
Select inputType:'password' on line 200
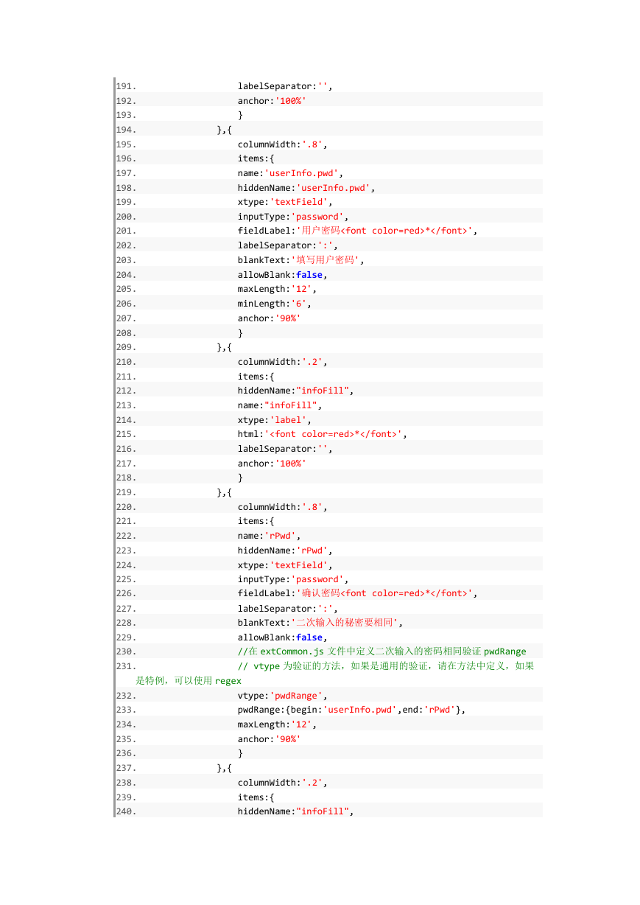[293, 217]
